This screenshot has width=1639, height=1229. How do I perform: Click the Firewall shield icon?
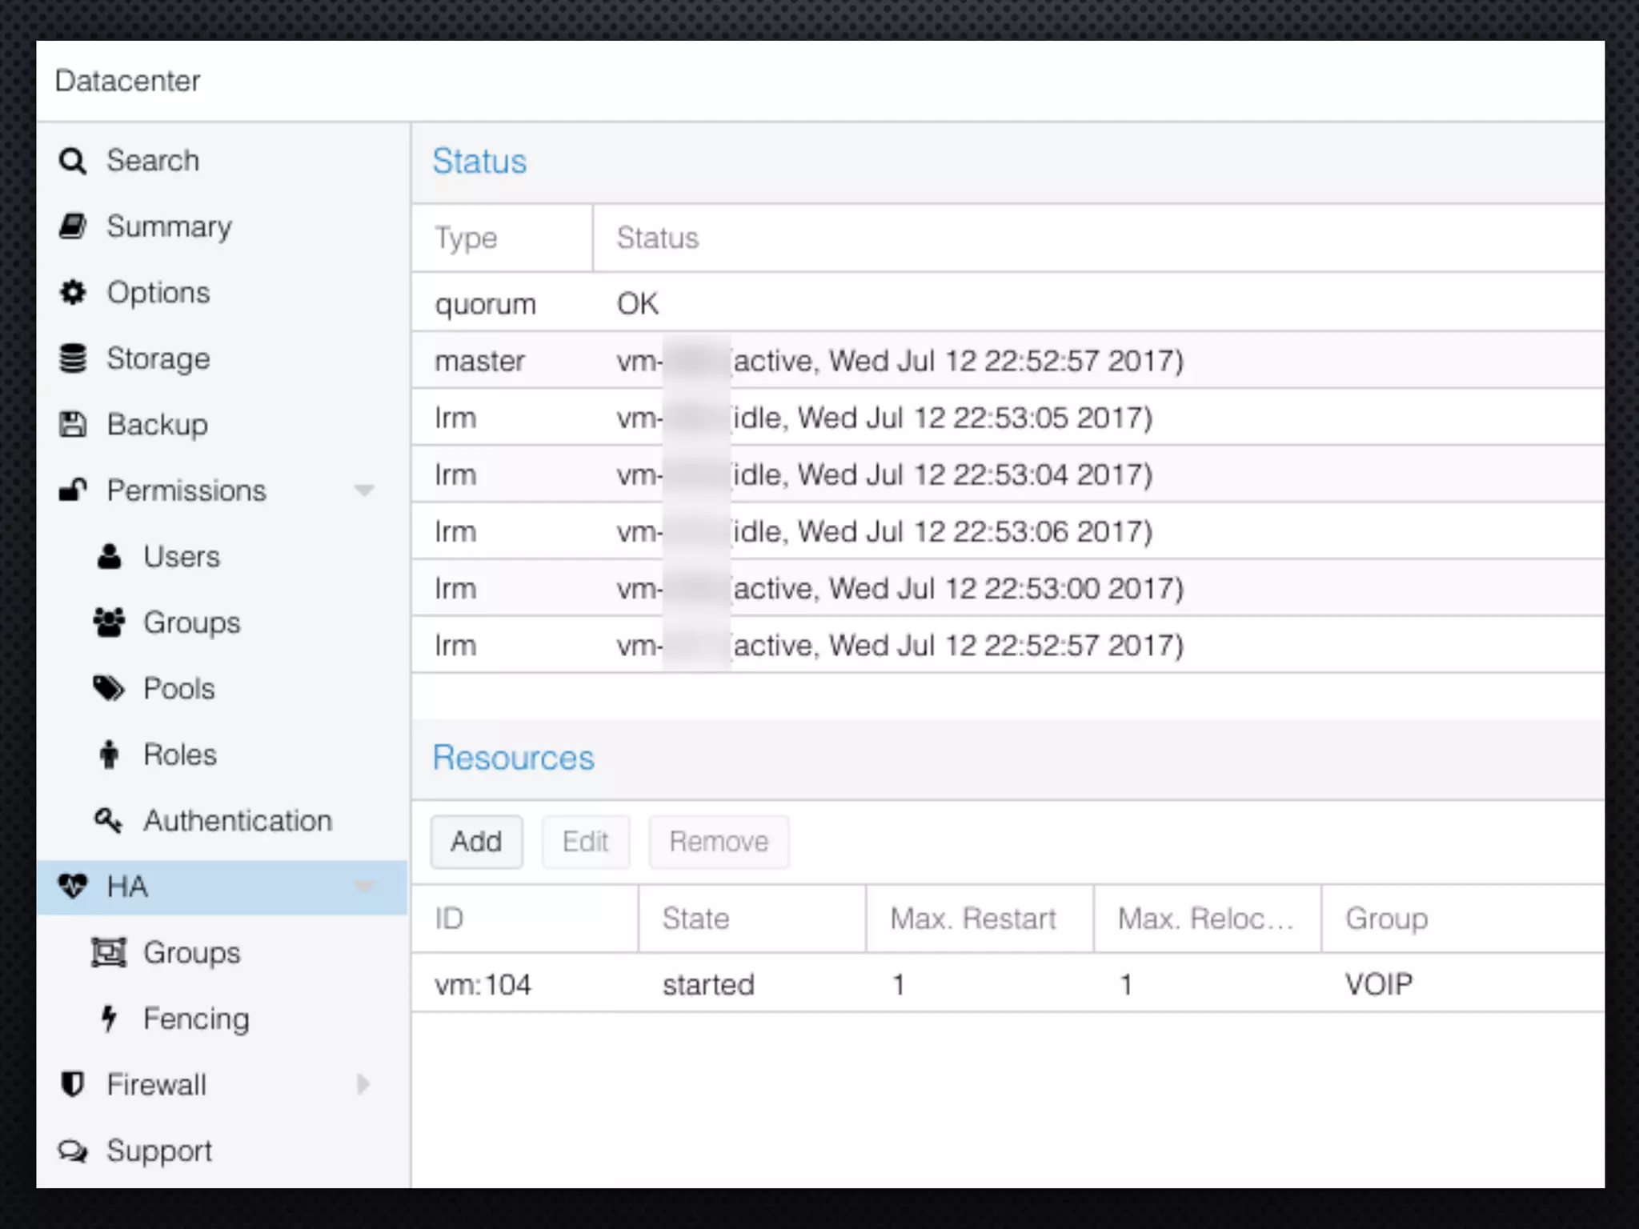point(73,1085)
